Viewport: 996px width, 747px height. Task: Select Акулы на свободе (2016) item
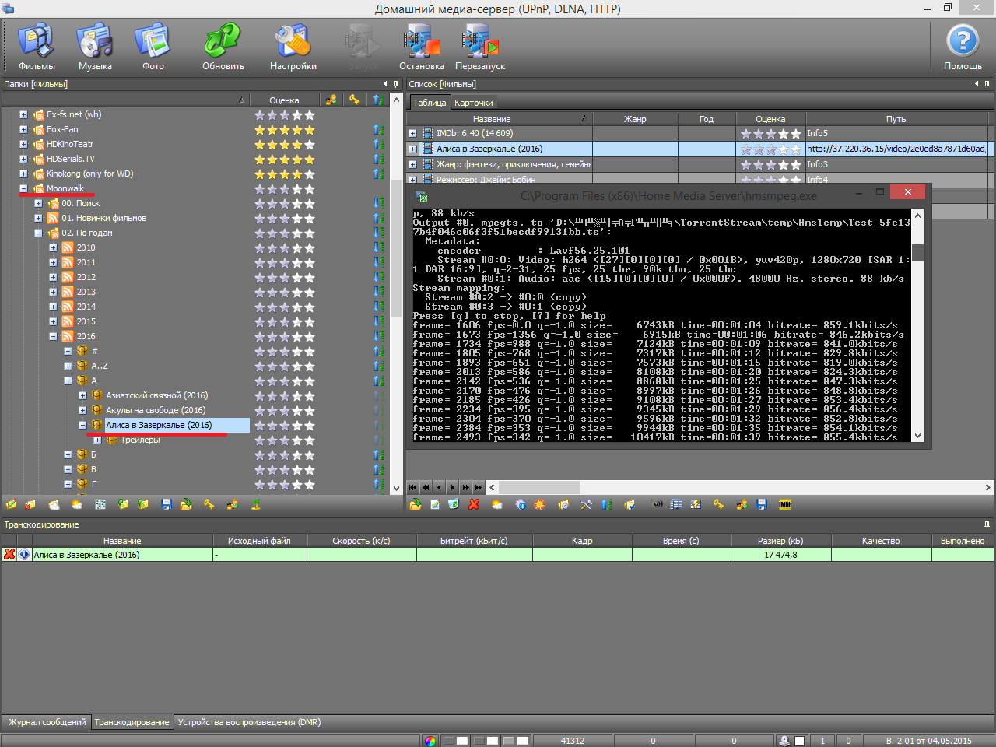(x=156, y=410)
